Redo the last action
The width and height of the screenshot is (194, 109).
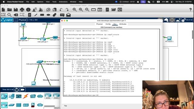(67, 10)
